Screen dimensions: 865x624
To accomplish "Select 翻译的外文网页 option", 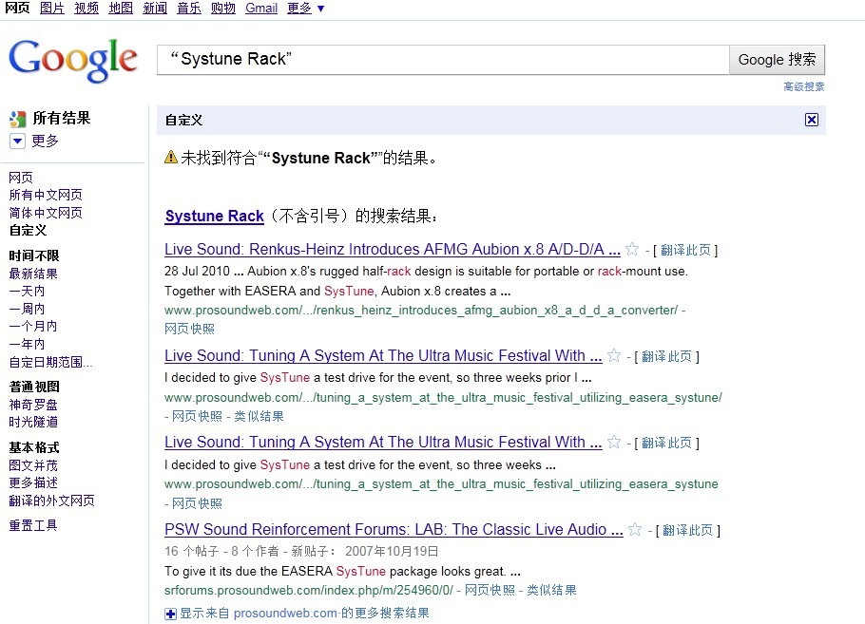I will [x=52, y=501].
